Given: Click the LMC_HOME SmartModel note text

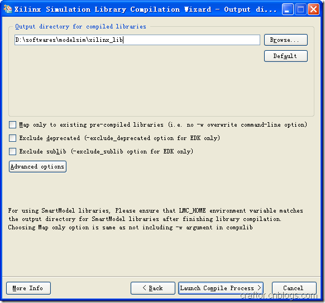Looking at the screenshot, I should pyautogui.click(x=155, y=215).
